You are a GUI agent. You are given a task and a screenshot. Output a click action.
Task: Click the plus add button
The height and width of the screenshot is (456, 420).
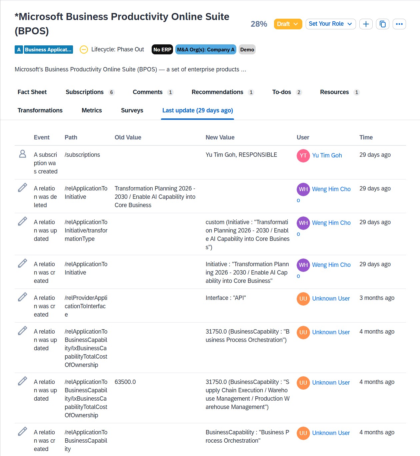click(x=366, y=24)
